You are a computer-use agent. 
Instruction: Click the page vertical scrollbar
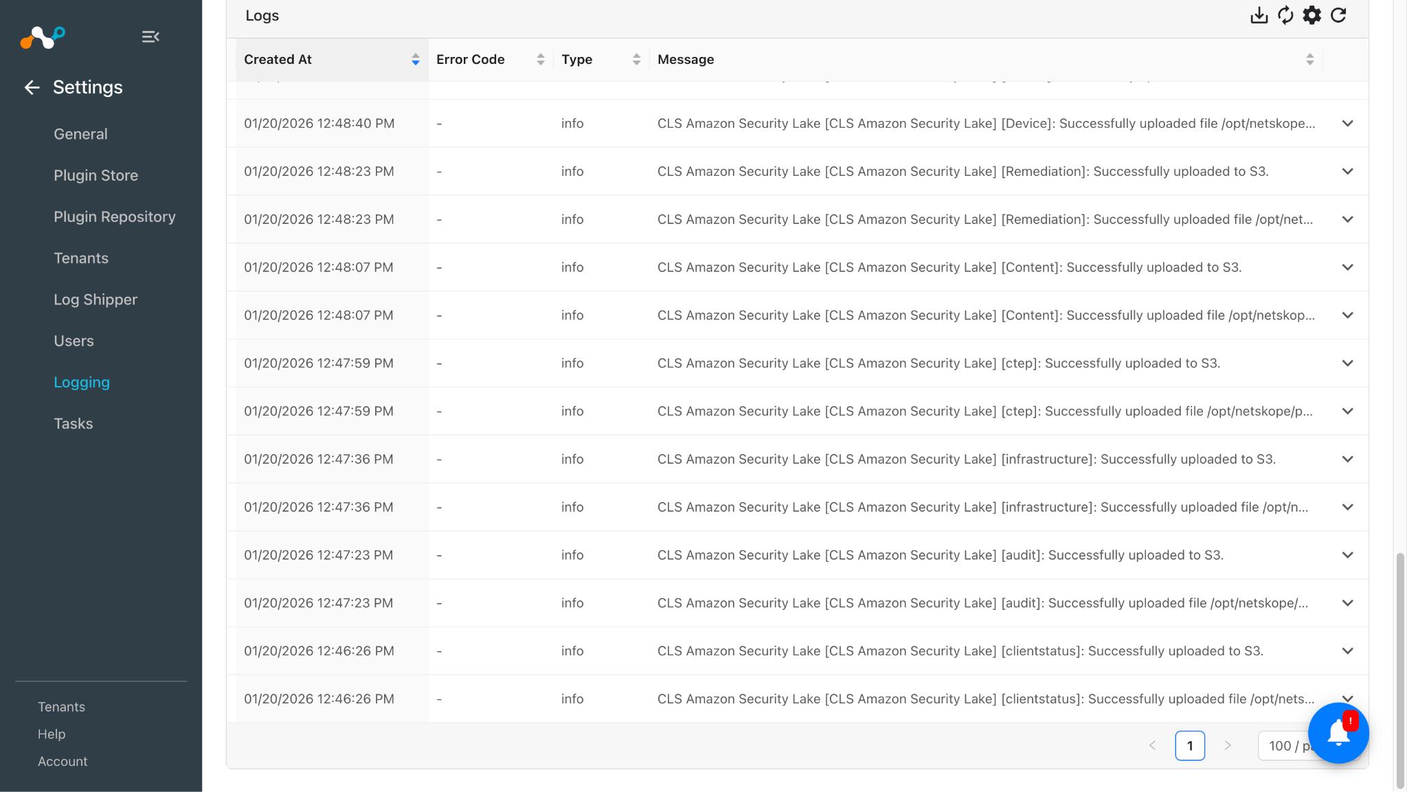coord(1400,670)
